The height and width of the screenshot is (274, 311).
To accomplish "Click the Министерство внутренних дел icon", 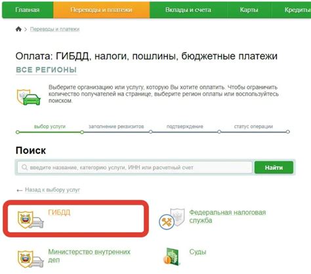I will (30, 259).
